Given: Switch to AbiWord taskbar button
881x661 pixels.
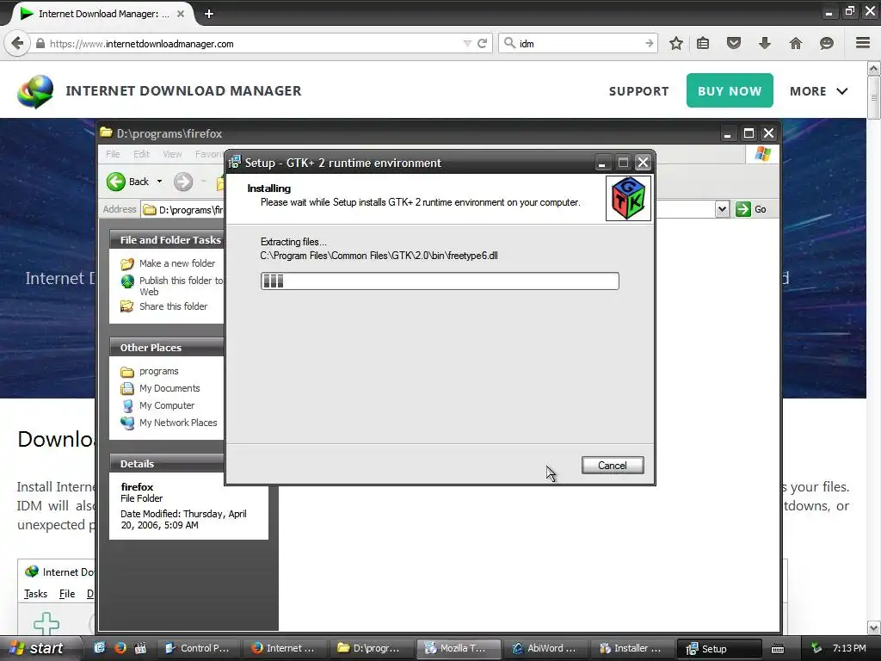Looking at the screenshot, I should click(544, 649).
